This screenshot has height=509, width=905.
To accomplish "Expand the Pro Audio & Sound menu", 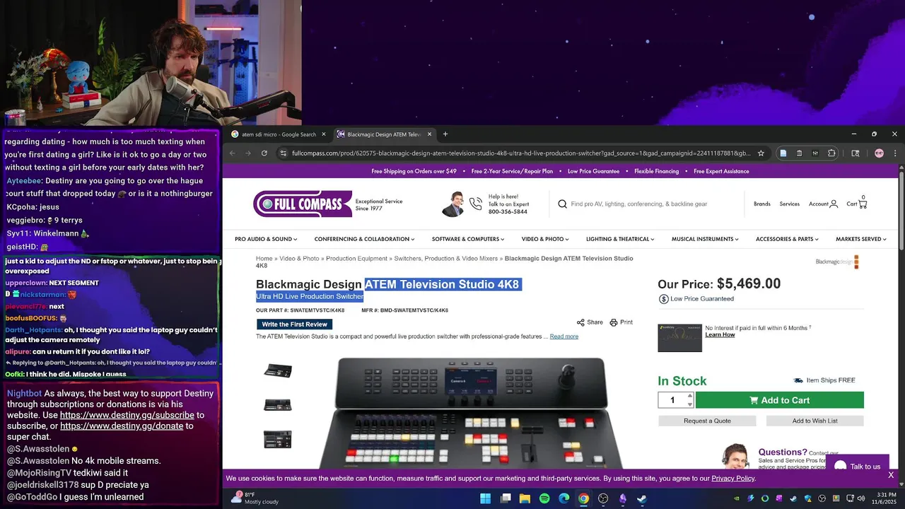I will [x=266, y=239].
